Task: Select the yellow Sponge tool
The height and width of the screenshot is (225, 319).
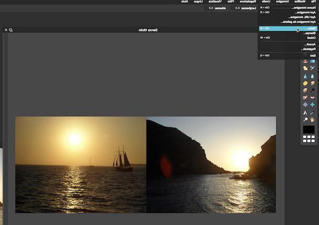Action: [x=305, y=83]
